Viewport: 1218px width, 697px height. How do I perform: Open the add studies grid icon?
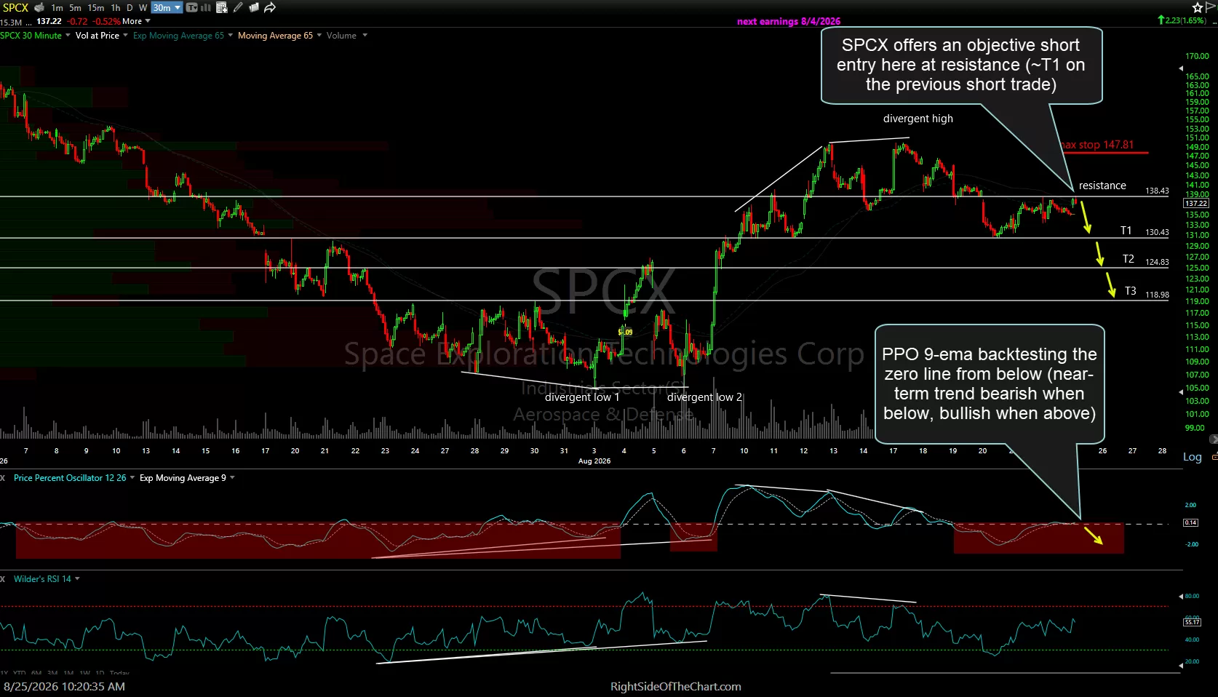[x=222, y=8]
